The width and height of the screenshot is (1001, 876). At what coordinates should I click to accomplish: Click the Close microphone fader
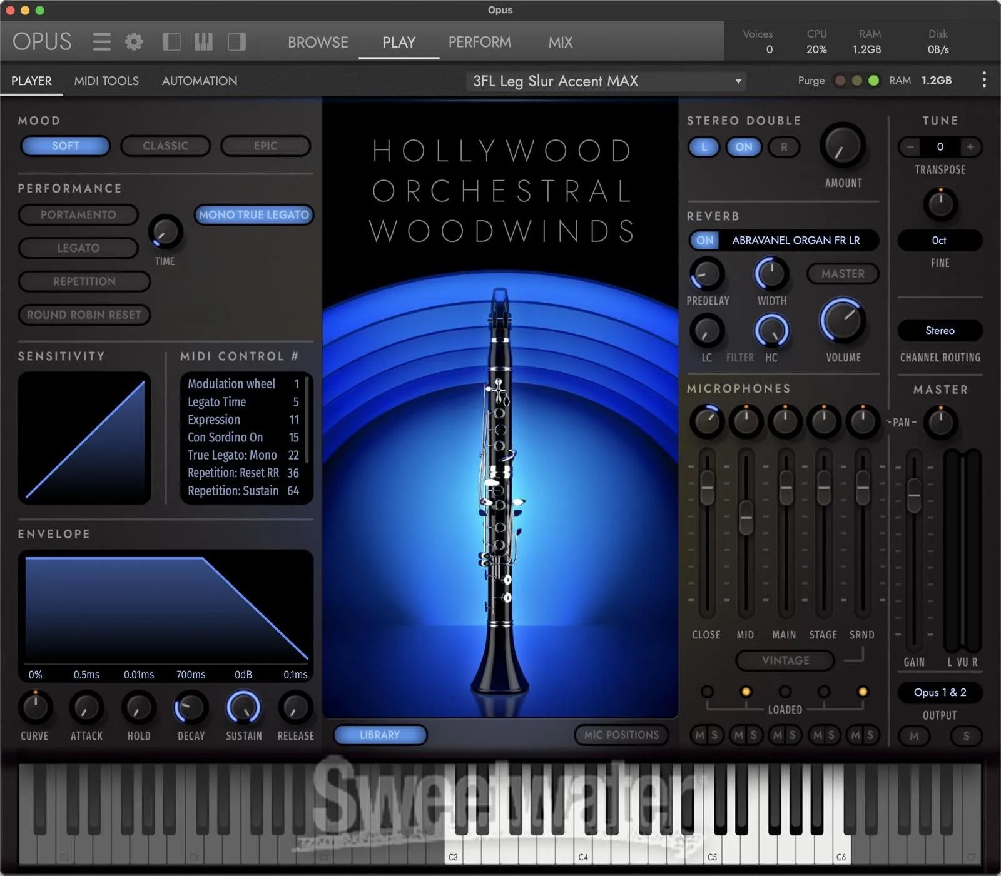coord(707,487)
